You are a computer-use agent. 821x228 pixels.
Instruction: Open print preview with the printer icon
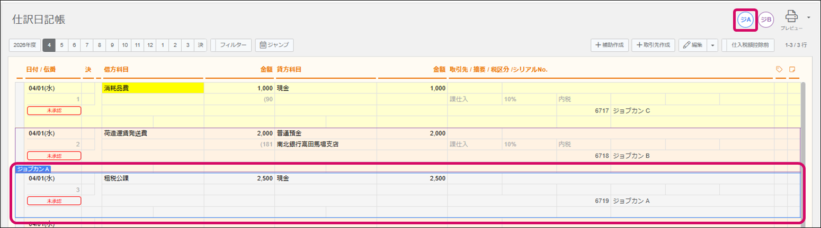[791, 17]
